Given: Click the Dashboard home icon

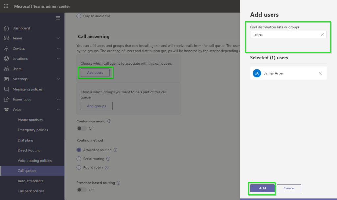Looking at the screenshot, I should click(x=6, y=28).
